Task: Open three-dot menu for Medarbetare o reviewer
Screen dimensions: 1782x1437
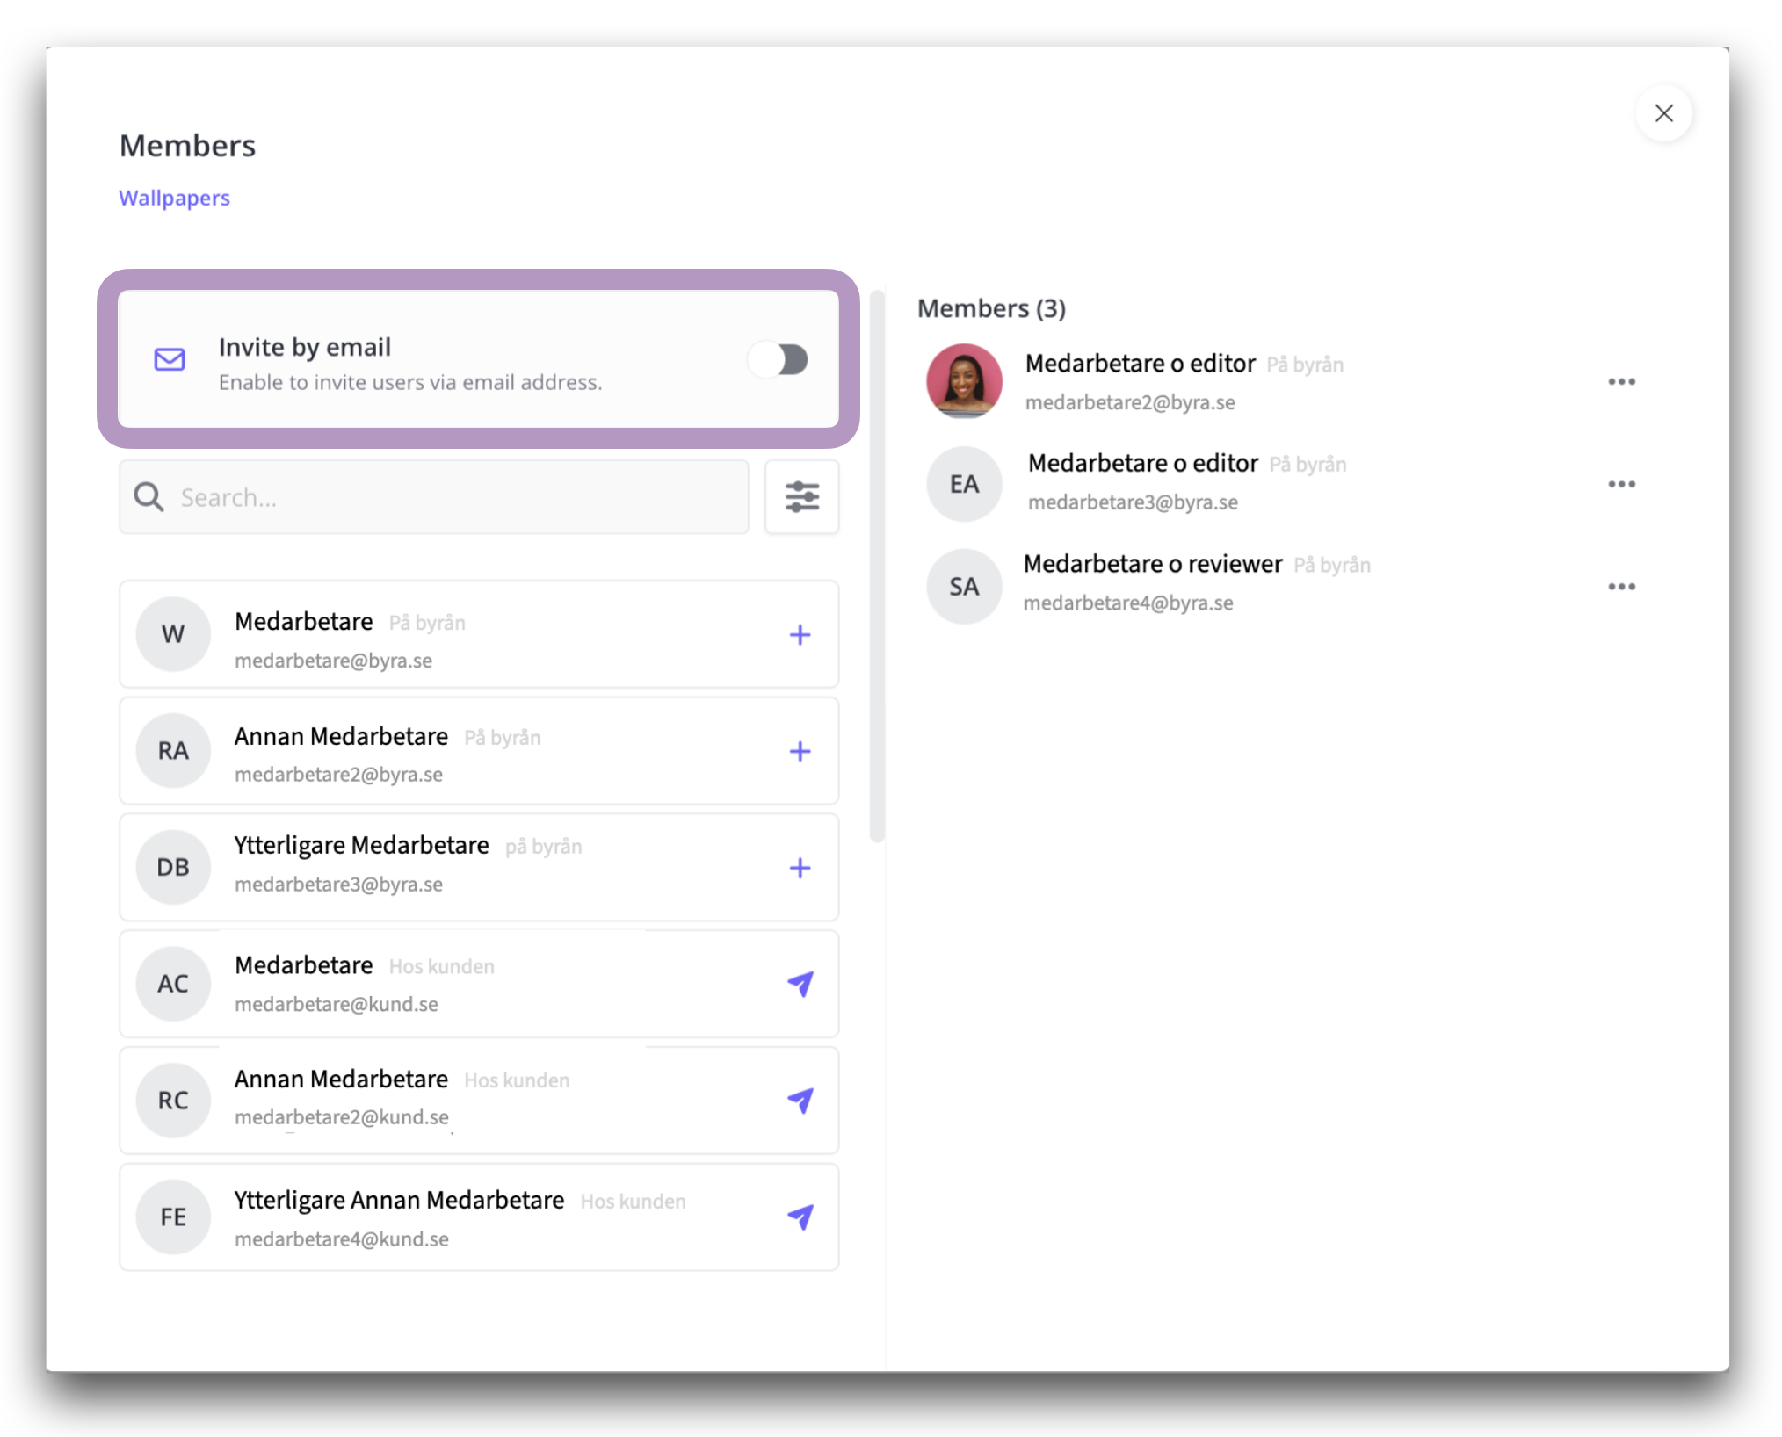Action: 1621,586
